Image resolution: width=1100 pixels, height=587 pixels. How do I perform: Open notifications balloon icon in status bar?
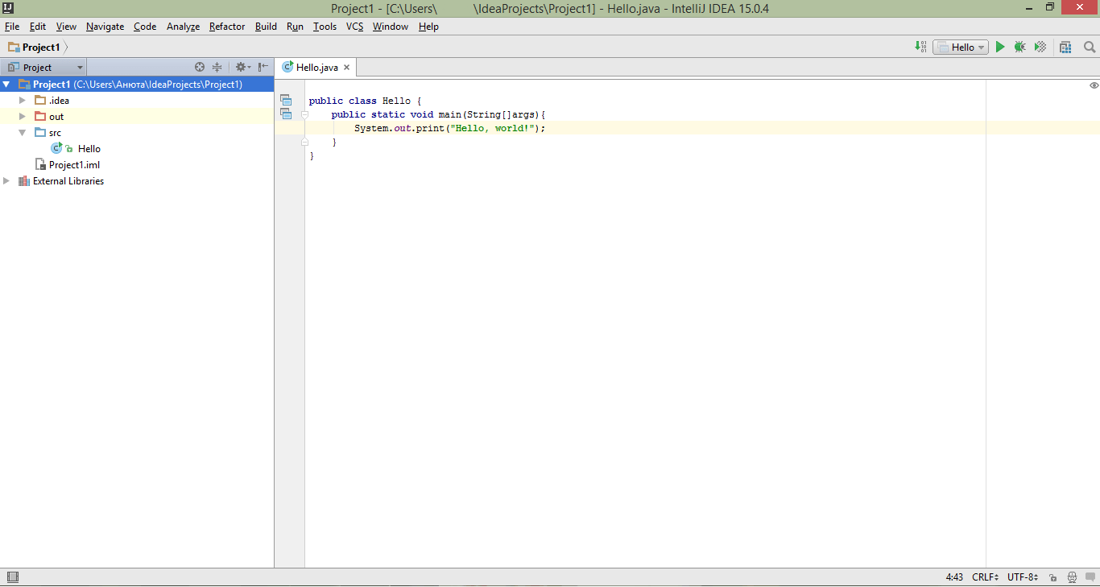coord(1090,577)
